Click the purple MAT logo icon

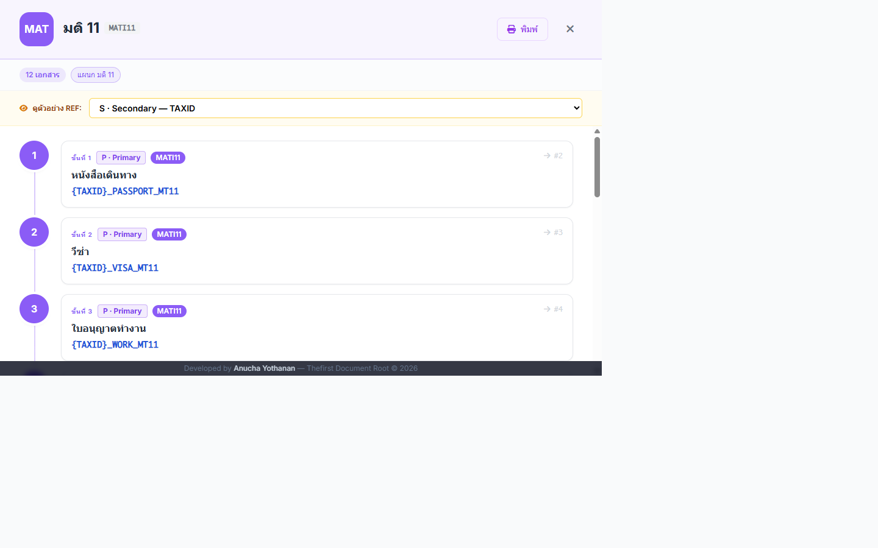pos(37,29)
